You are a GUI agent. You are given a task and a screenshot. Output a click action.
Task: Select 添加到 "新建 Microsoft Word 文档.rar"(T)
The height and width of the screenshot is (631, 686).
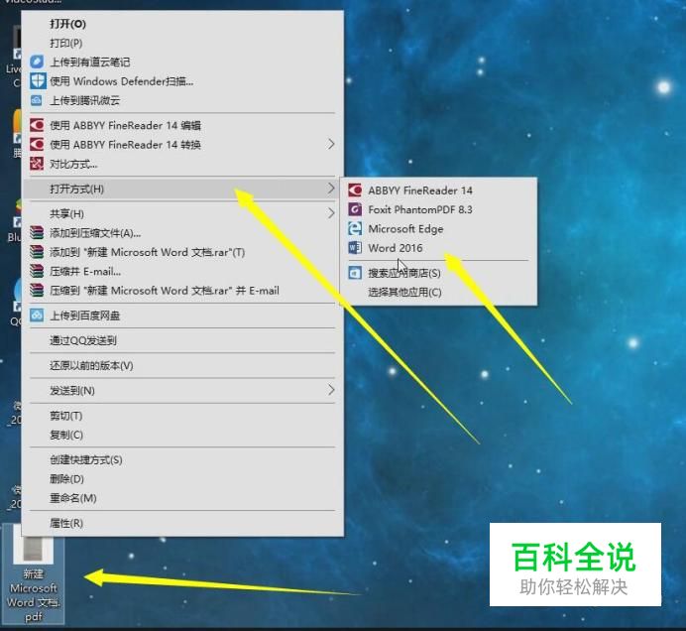(x=182, y=252)
